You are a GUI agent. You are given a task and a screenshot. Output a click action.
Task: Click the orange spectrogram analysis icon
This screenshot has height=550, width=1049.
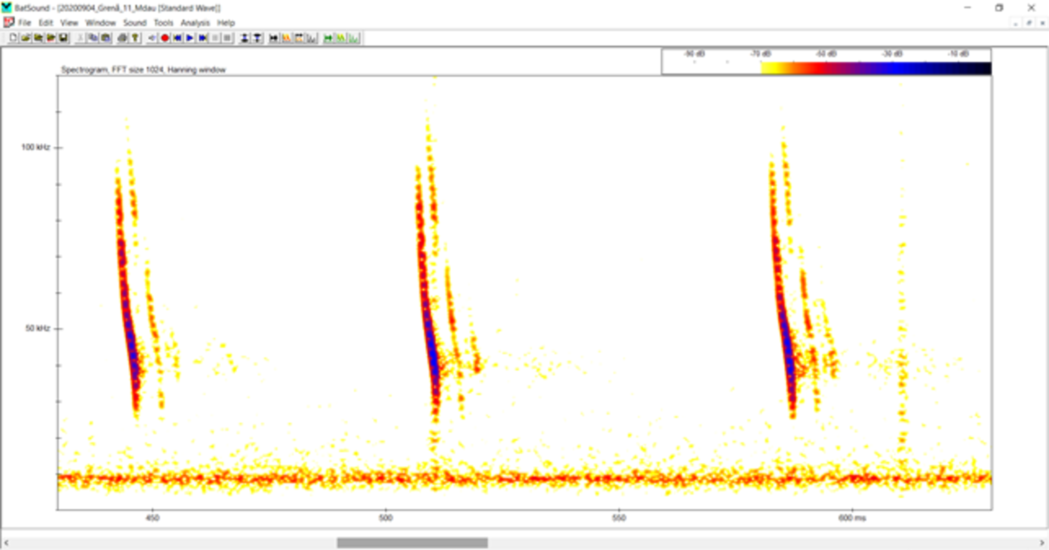tap(286, 38)
